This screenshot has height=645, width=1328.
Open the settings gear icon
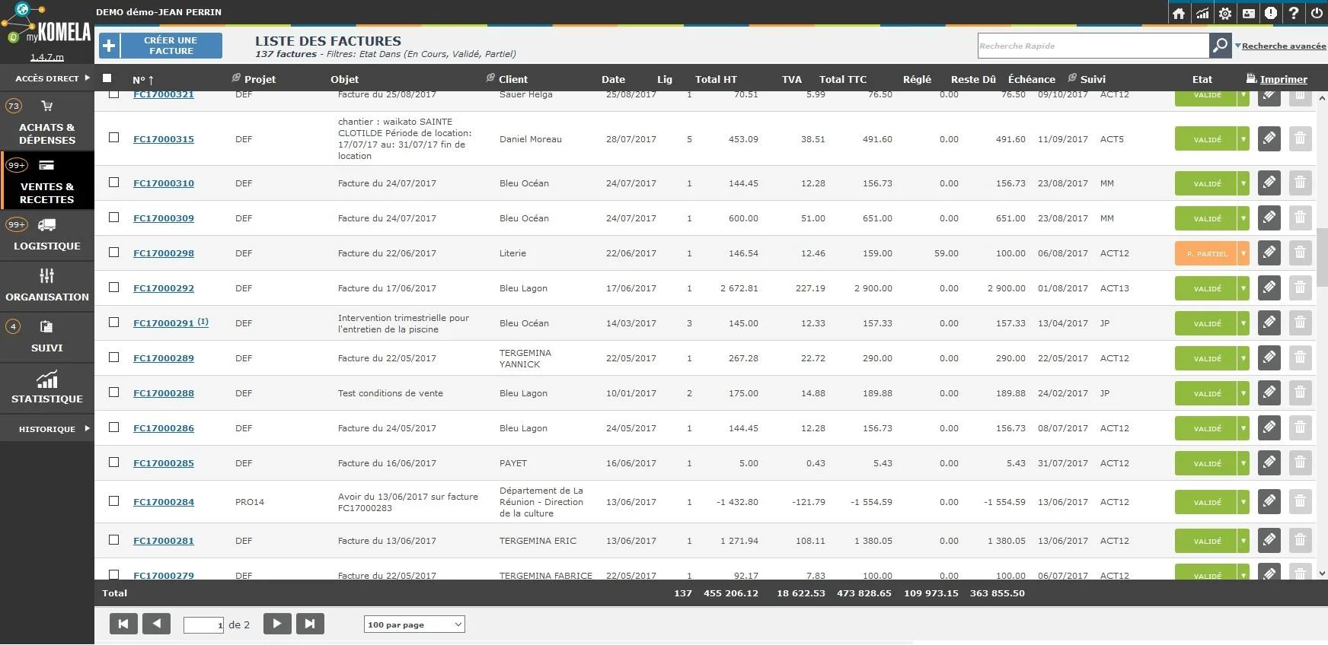coord(1224,13)
